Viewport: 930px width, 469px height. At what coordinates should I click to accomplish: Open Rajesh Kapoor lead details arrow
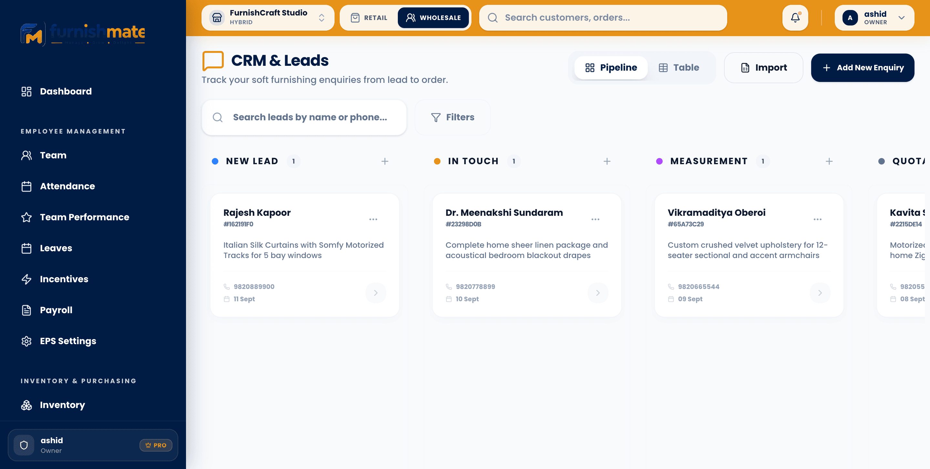(376, 293)
